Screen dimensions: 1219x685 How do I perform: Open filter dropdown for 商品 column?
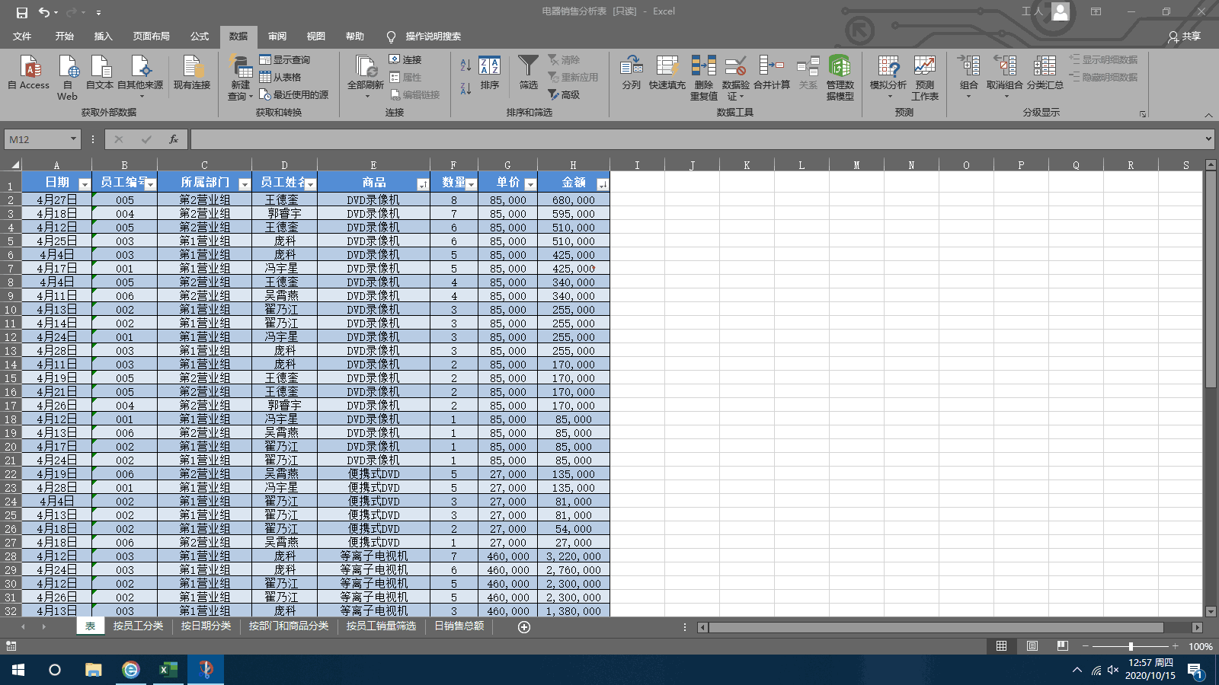[x=423, y=184]
